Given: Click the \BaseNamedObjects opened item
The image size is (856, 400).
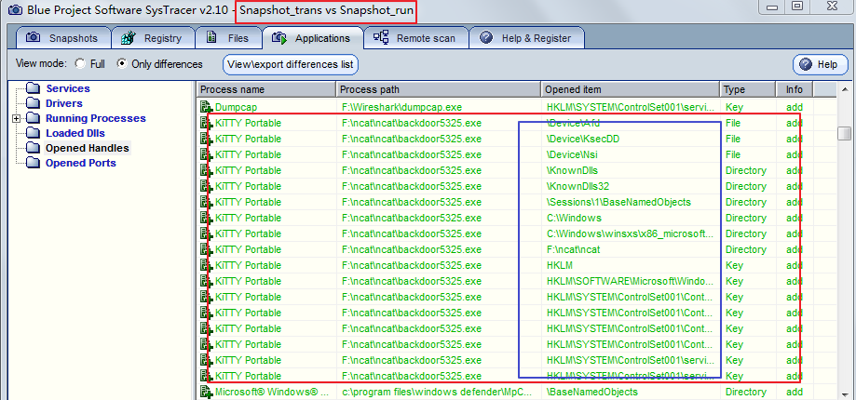Looking at the screenshot, I should tap(591, 392).
